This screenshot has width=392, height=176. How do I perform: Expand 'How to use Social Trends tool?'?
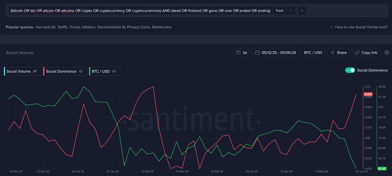(x=359, y=27)
